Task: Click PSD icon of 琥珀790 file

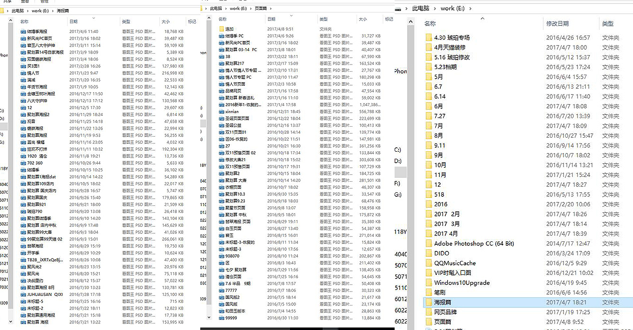Action: (23, 211)
